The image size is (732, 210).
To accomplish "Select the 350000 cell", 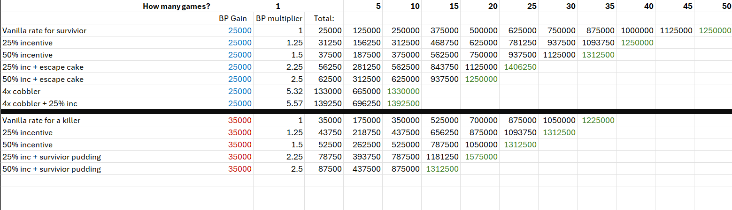I will [402, 120].
